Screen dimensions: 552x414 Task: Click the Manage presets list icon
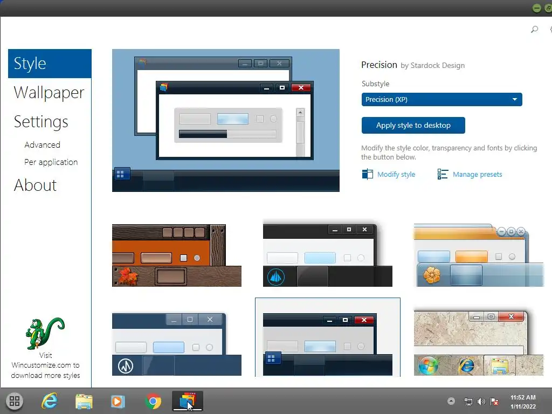tap(443, 174)
